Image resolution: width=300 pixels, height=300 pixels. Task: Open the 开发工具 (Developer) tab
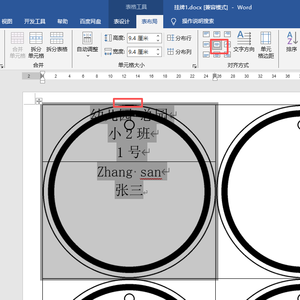34,22
